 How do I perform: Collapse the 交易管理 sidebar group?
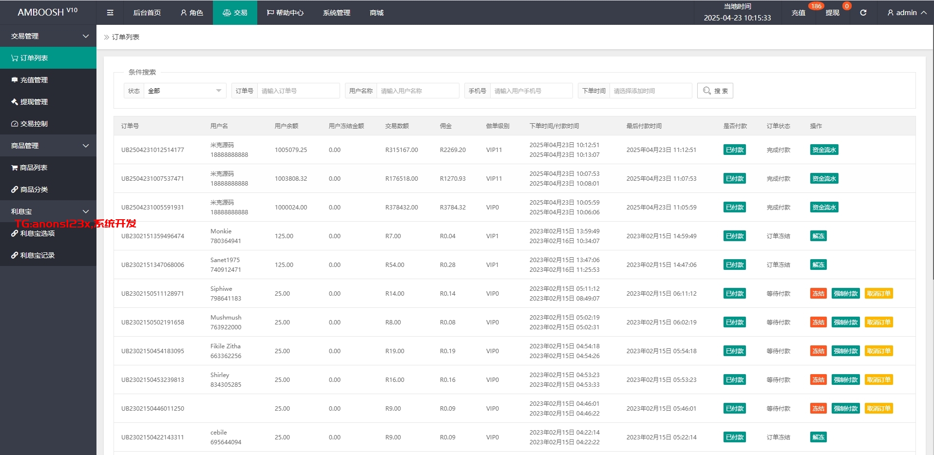click(49, 36)
